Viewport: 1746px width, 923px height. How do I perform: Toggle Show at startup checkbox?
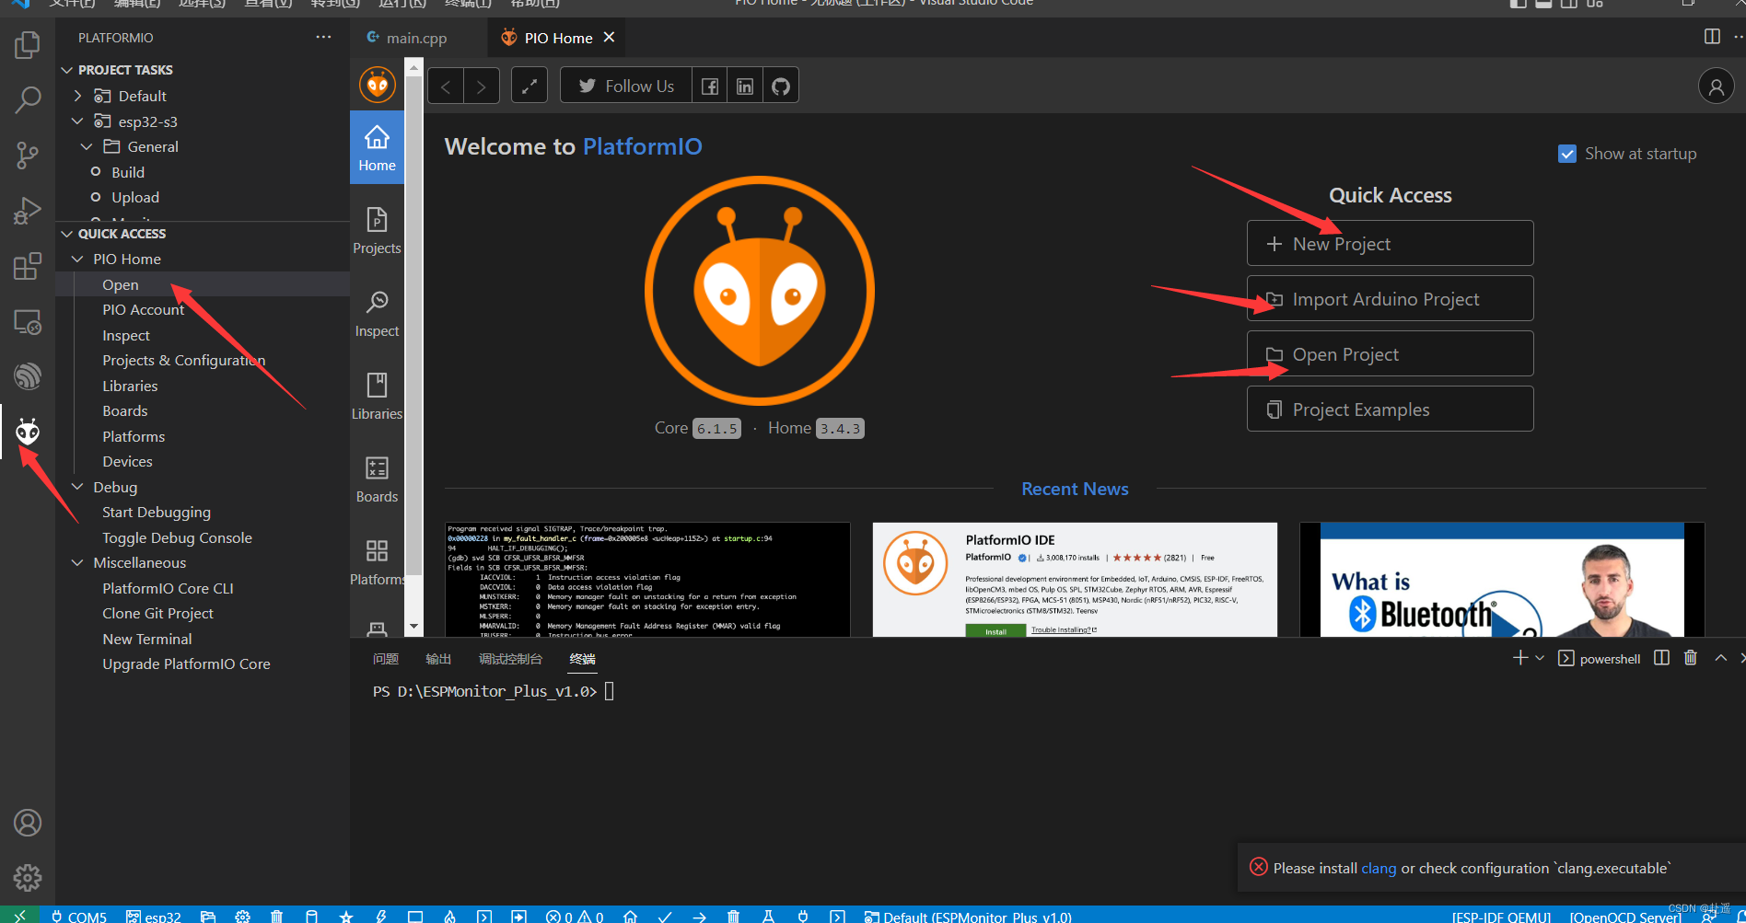(x=1566, y=154)
